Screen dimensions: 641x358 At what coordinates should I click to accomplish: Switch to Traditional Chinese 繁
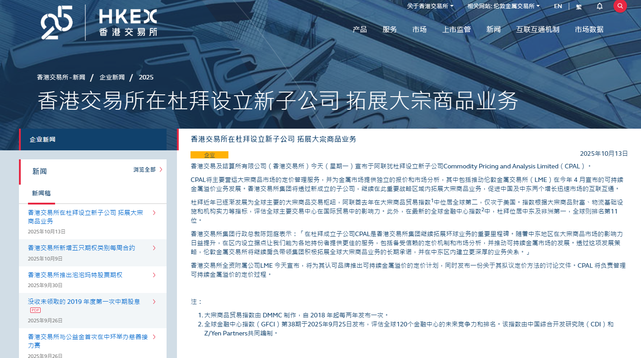pyautogui.click(x=579, y=7)
